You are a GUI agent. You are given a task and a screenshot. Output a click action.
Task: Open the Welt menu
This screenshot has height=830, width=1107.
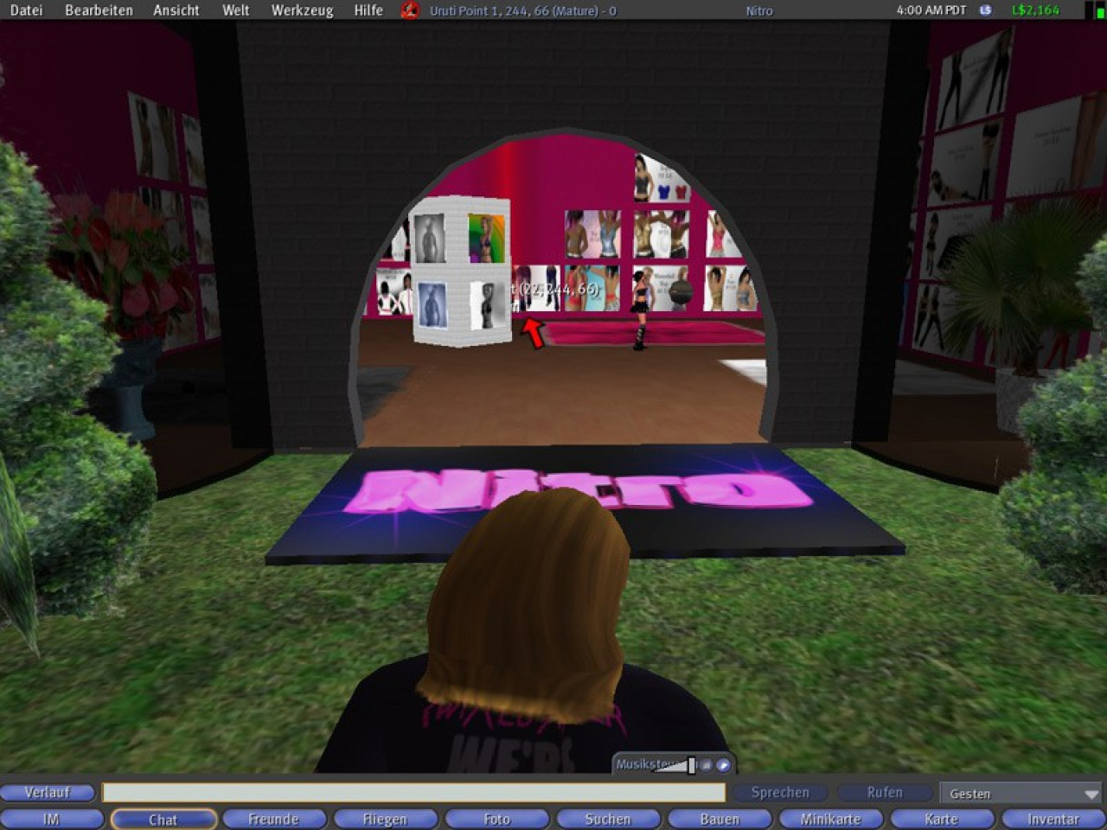(235, 10)
